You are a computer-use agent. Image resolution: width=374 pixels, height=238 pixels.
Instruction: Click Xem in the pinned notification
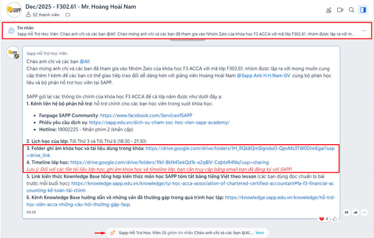[260, 233]
